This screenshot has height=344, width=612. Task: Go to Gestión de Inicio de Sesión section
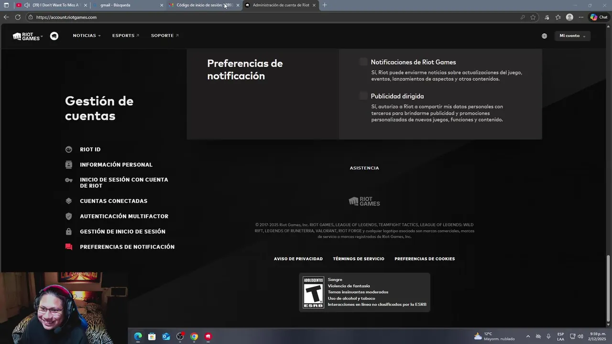[x=123, y=232]
